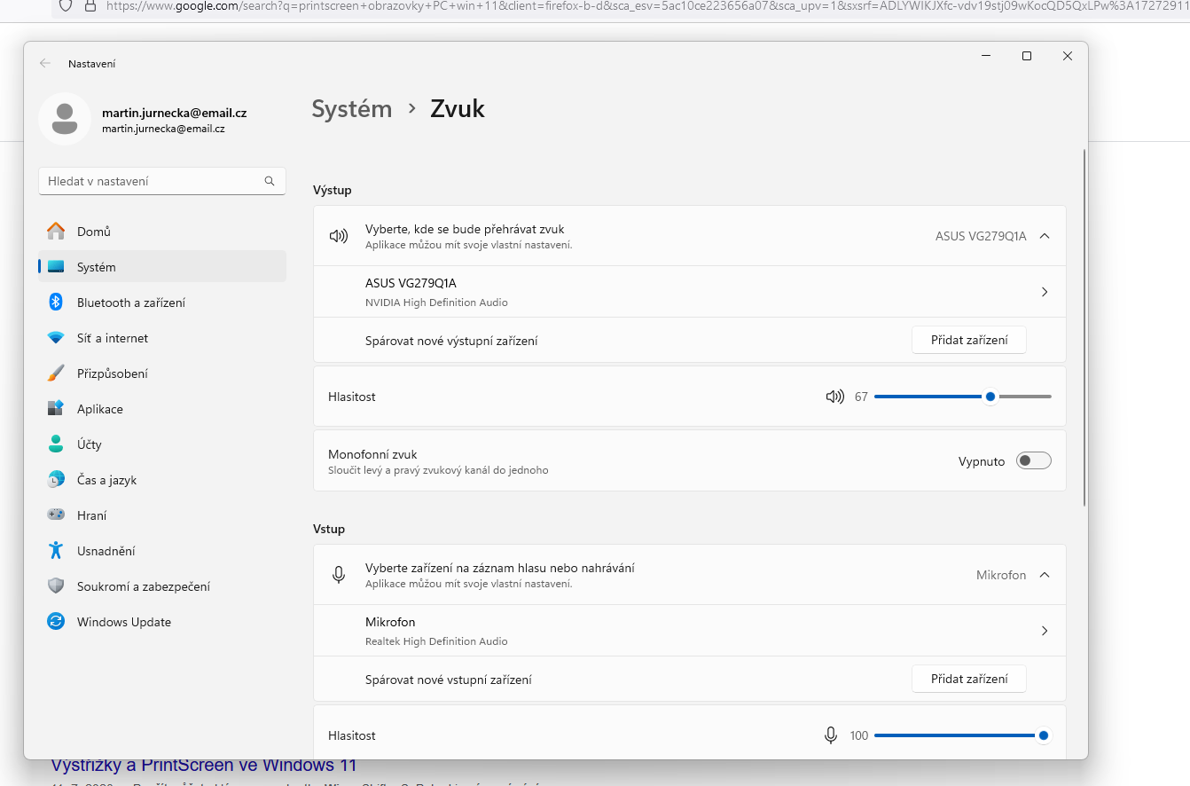
Task: Mute the microphone using the input volume icon
Action: (x=831, y=735)
